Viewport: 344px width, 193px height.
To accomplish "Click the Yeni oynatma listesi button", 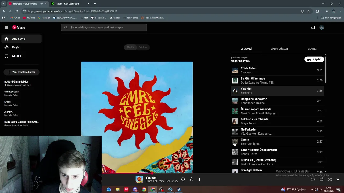I will 21,72.
